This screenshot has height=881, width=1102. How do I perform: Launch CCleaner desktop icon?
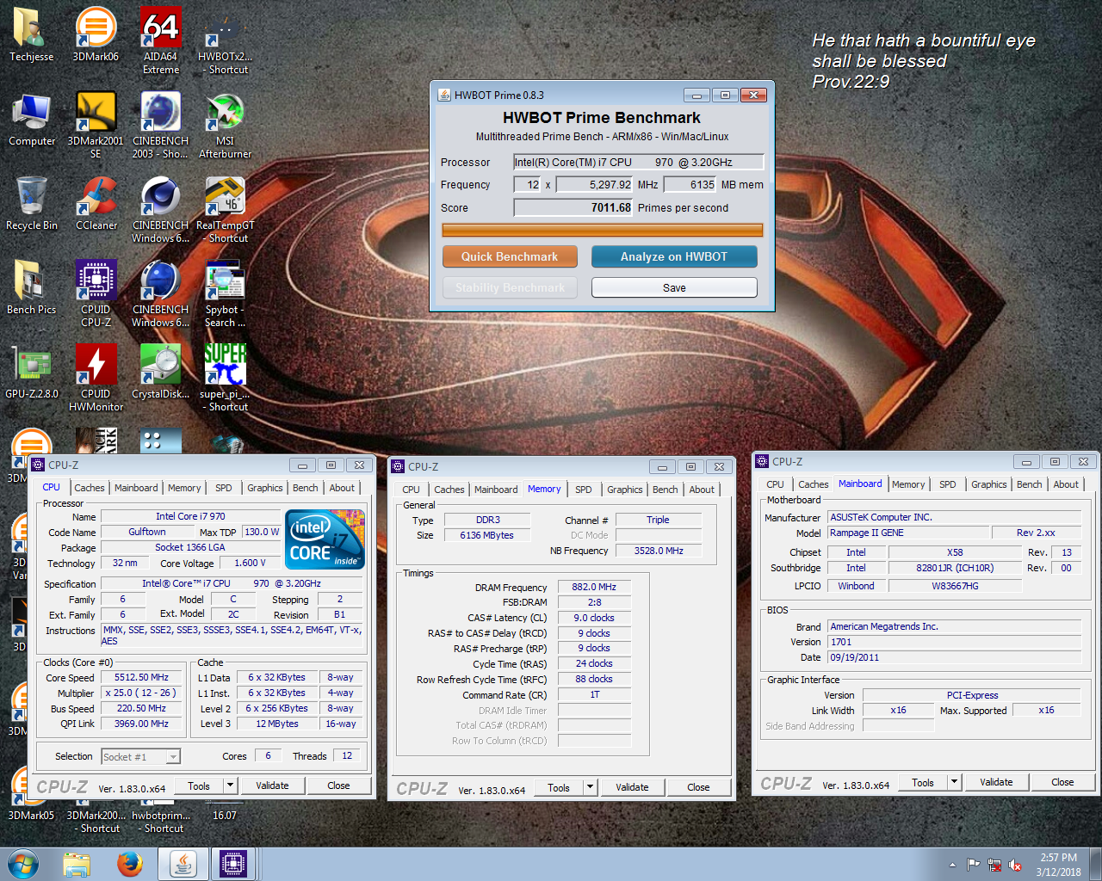pos(96,203)
